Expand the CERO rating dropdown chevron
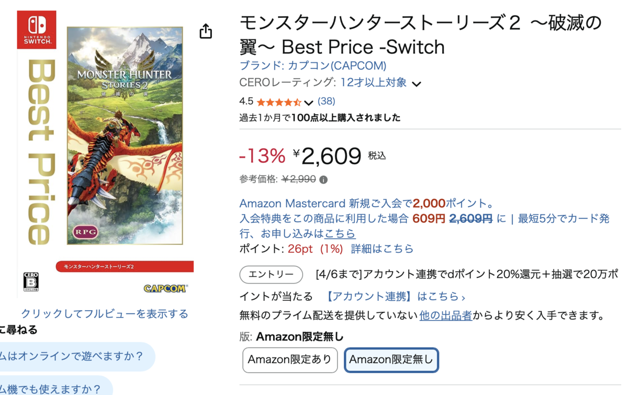Image resolution: width=628 pixels, height=395 pixels. coord(417,84)
